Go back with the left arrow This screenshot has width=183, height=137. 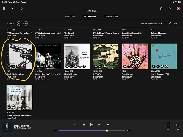(13, 8)
